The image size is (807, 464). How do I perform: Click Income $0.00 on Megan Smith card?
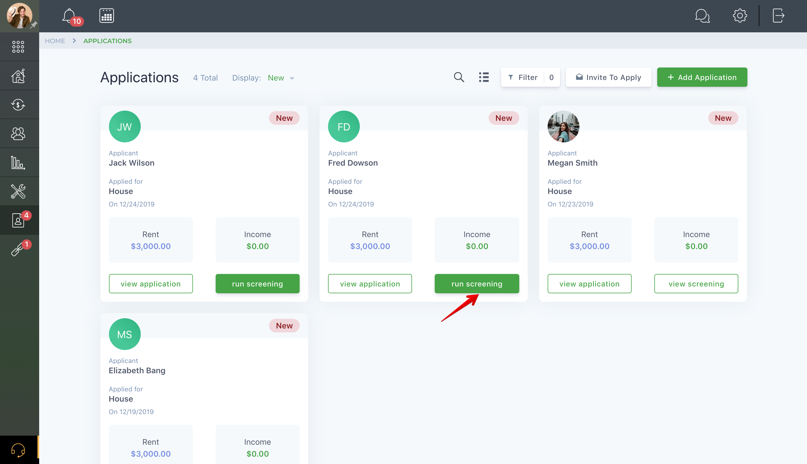click(696, 240)
